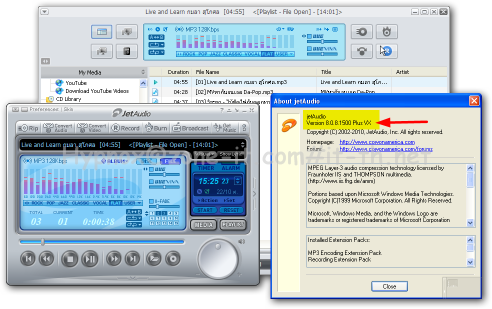Open USER equalizer dropdown in top window
The height and width of the screenshot is (309, 492).
(284, 54)
